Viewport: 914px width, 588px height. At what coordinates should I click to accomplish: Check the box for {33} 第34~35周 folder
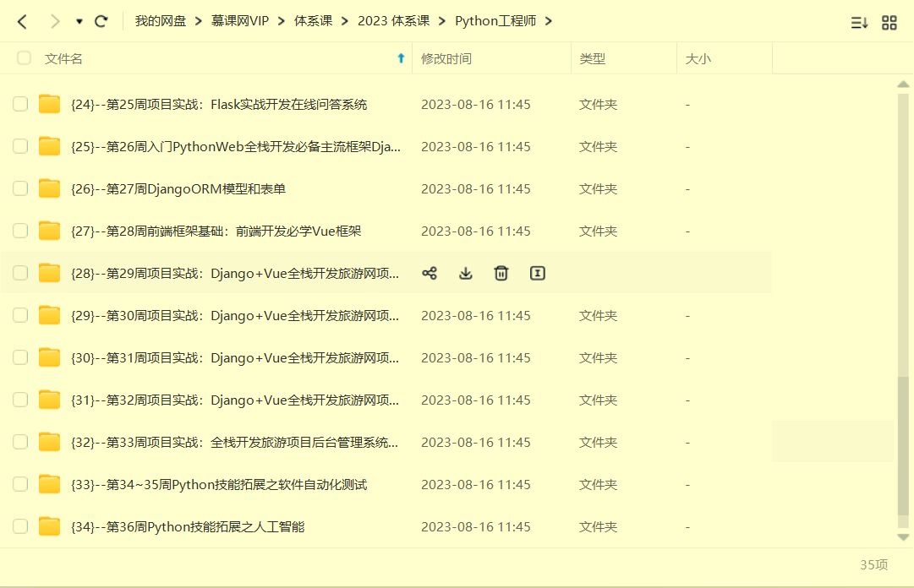20,484
